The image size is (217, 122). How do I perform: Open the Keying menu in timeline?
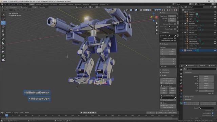(x=16, y=113)
